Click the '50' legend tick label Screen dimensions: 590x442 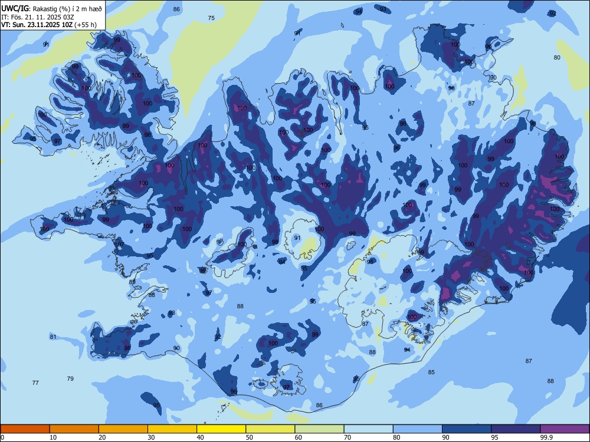(x=250, y=437)
